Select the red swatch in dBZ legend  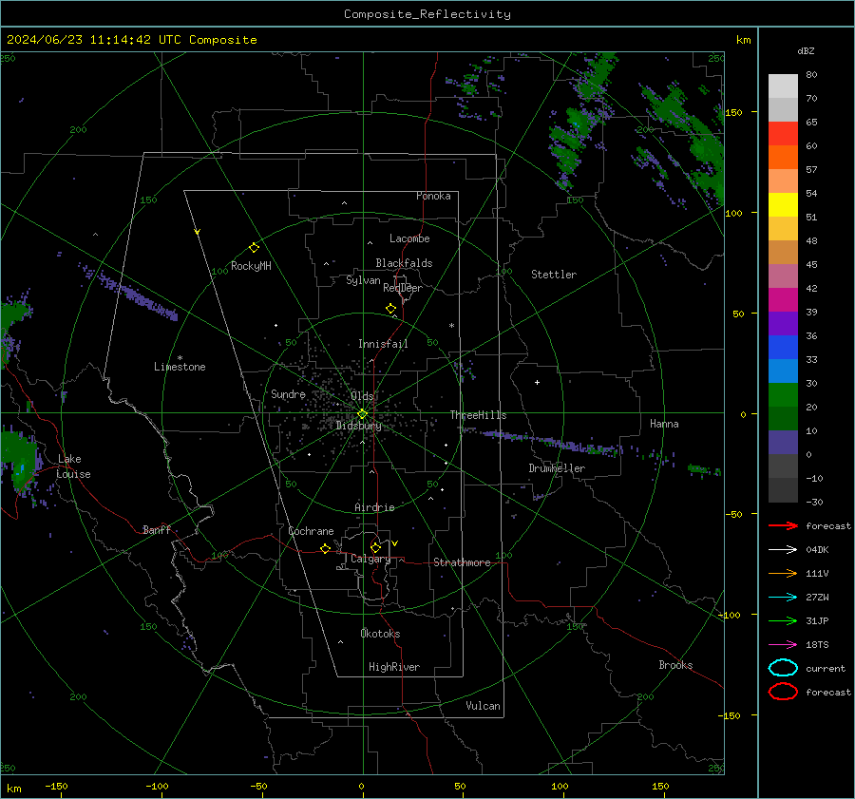[x=783, y=134]
